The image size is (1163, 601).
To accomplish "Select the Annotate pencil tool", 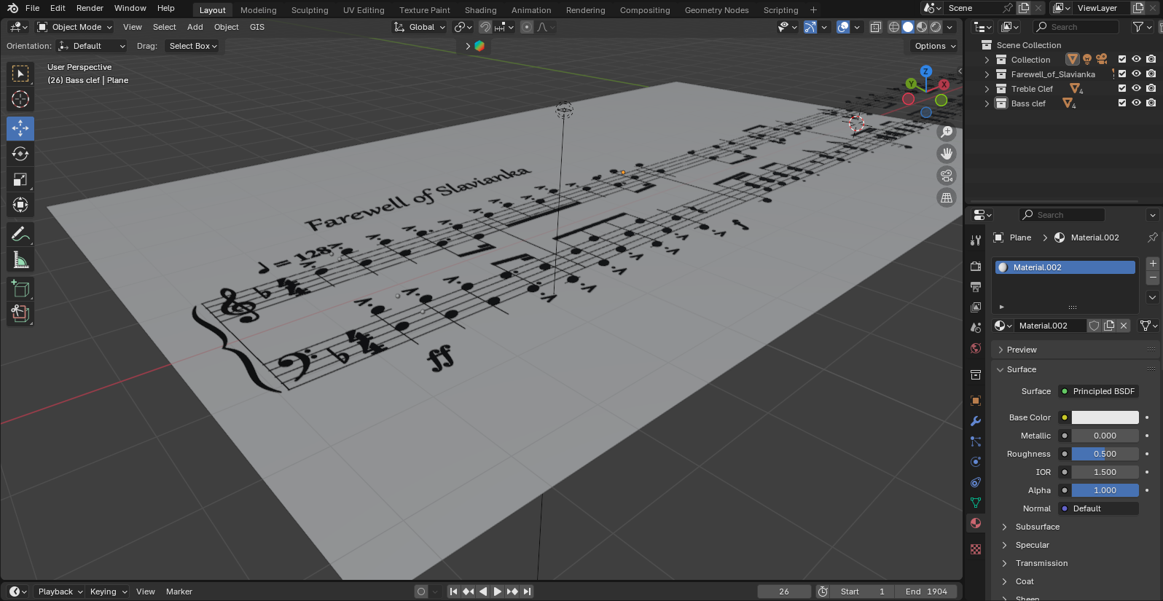I will click(20, 235).
